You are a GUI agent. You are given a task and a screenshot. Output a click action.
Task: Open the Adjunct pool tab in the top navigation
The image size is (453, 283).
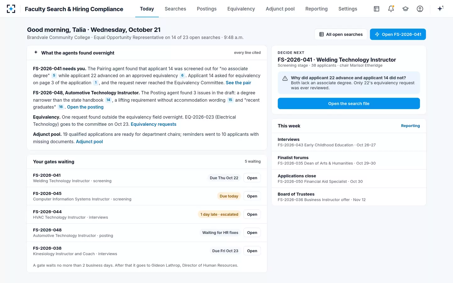pos(280,9)
